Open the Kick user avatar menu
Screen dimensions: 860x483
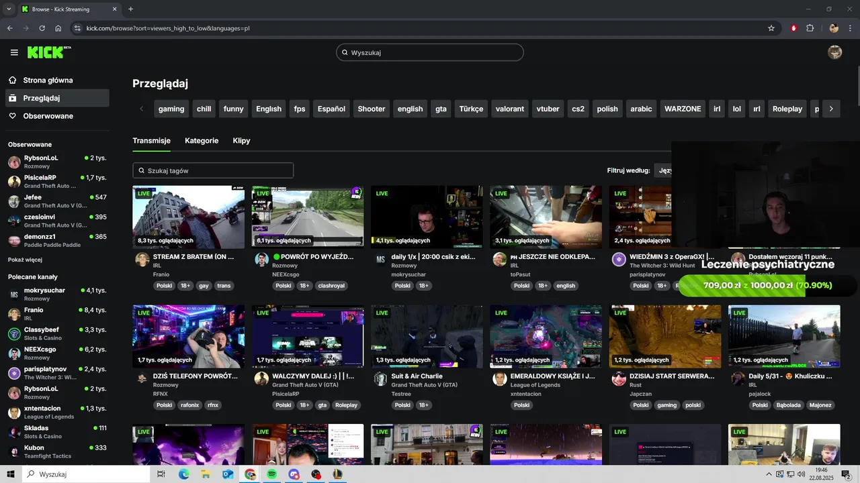pos(834,52)
